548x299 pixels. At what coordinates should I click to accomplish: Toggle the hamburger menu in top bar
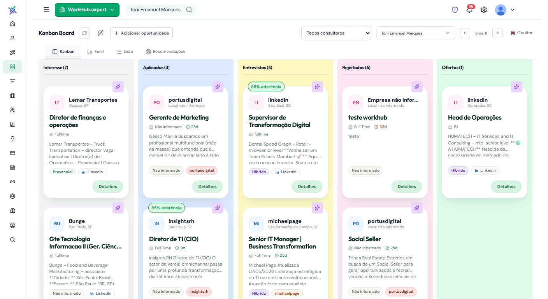(46, 10)
